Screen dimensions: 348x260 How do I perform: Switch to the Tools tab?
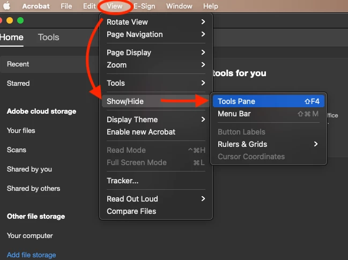[x=48, y=37]
